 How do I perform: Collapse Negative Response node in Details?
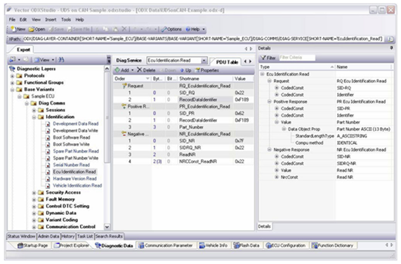pos(269,150)
